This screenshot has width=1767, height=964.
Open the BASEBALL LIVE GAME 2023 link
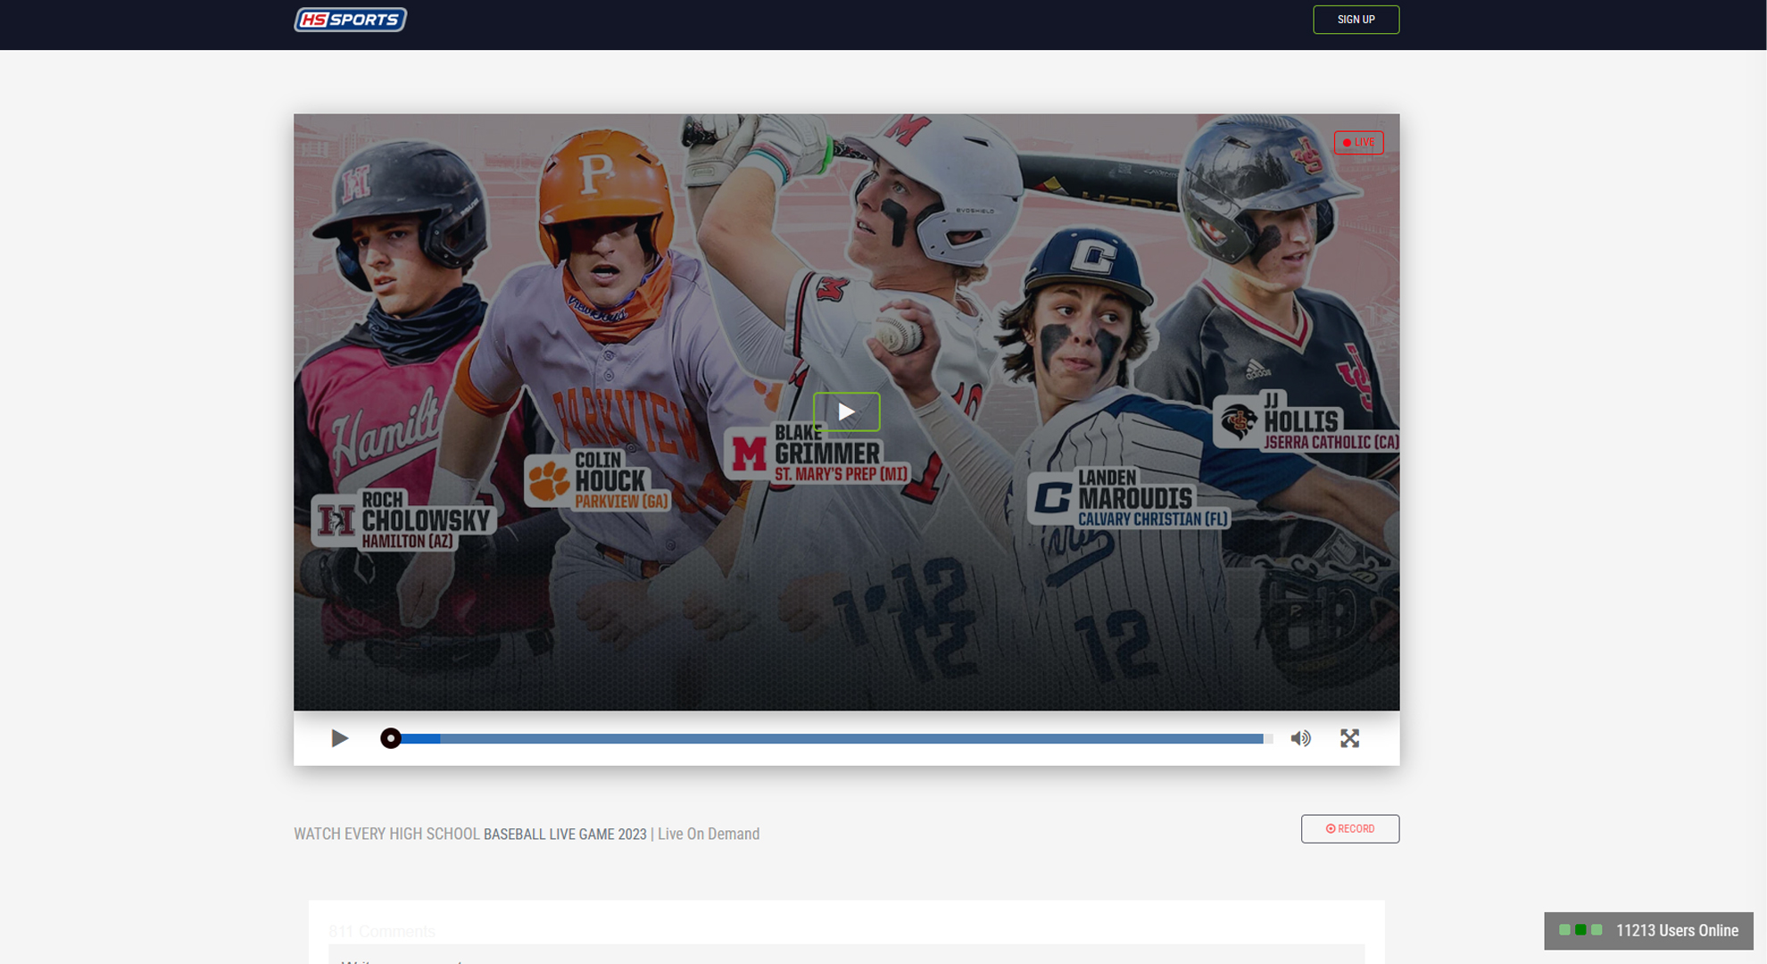pyautogui.click(x=564, y=834)
